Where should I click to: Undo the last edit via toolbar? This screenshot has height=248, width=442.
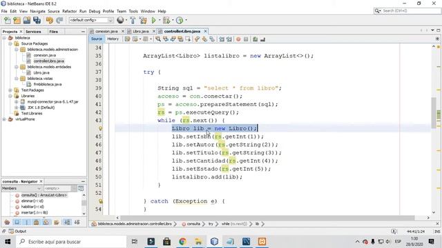(x=49, y=20)
